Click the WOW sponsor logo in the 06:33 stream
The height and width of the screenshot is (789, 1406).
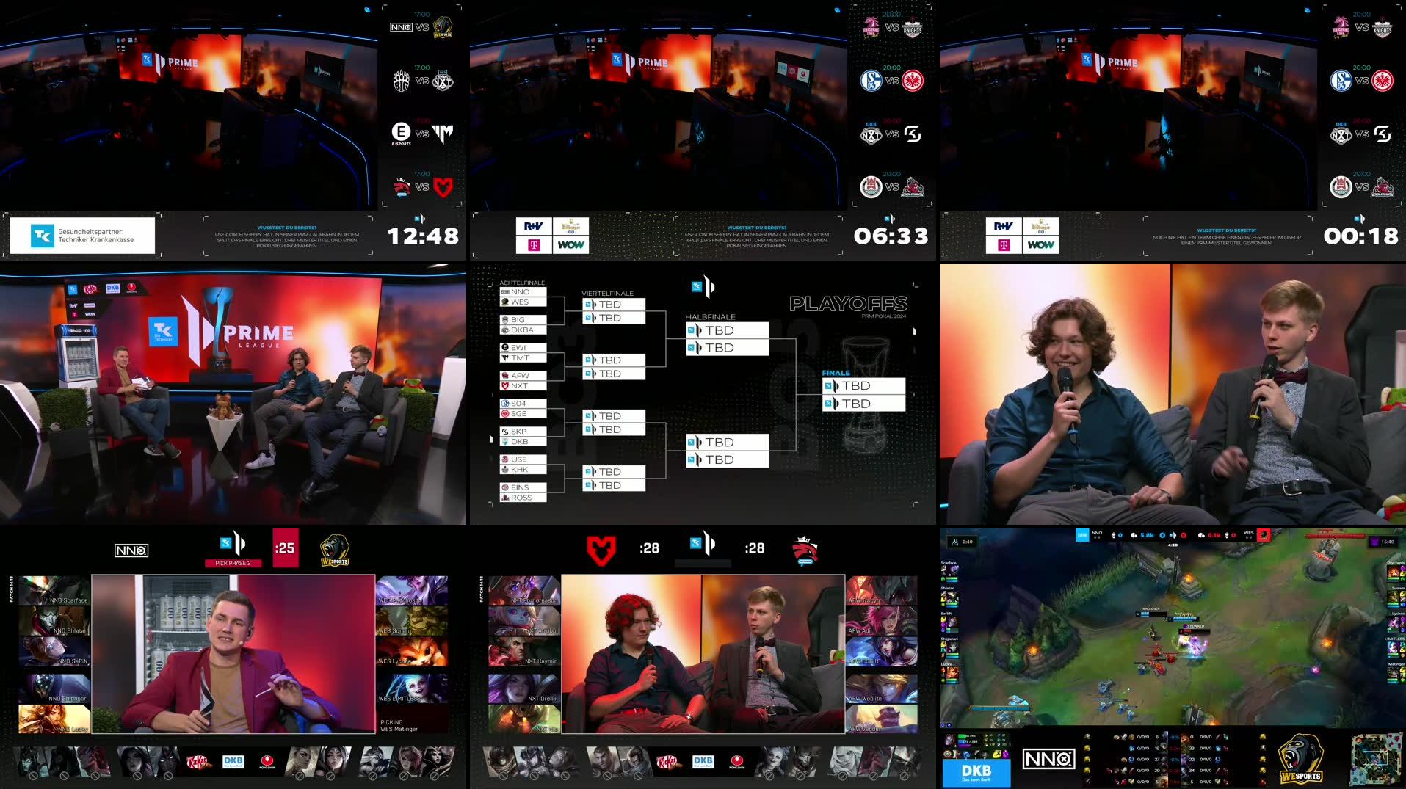click(x=570, y=245)
